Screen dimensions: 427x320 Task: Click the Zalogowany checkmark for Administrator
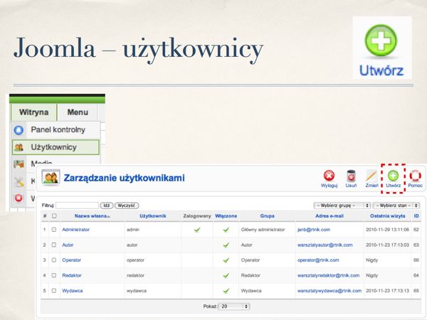coord(197,230)
